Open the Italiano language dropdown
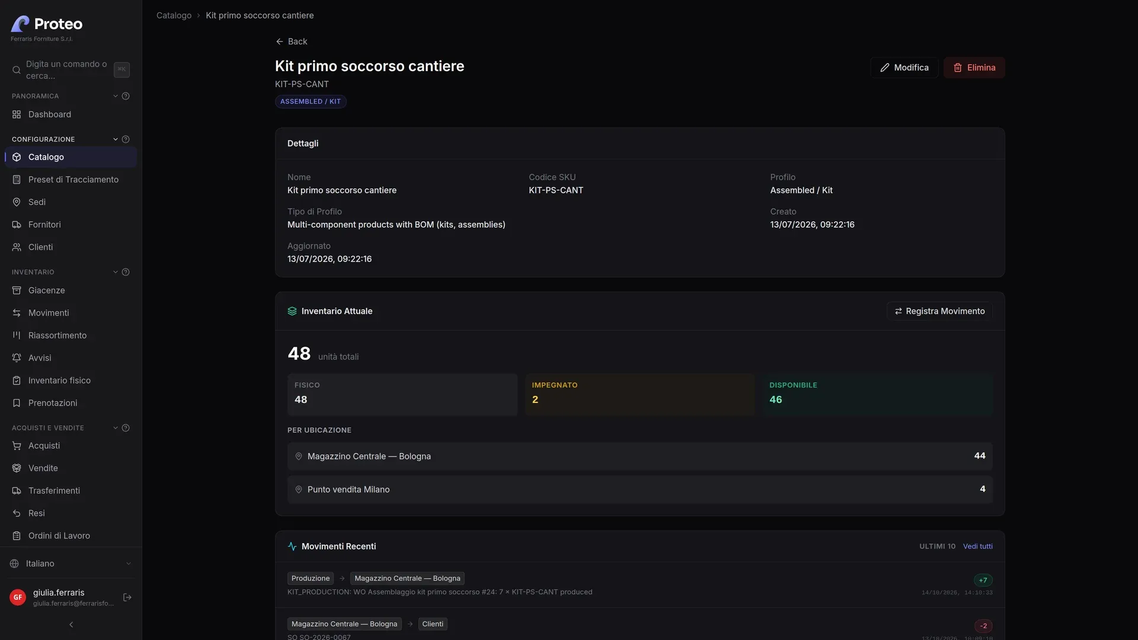Image resolution: width=1138 pixels, height=640 pixels. pos(71,564)
